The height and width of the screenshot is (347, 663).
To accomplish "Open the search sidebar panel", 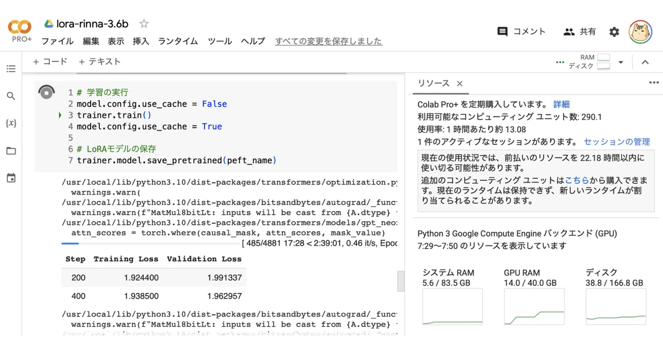I will point(11,96).
